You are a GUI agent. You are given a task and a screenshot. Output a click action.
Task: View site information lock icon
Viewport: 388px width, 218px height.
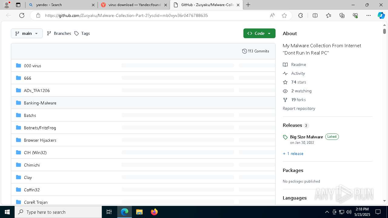pyautogui.click(x=38, y=15)
